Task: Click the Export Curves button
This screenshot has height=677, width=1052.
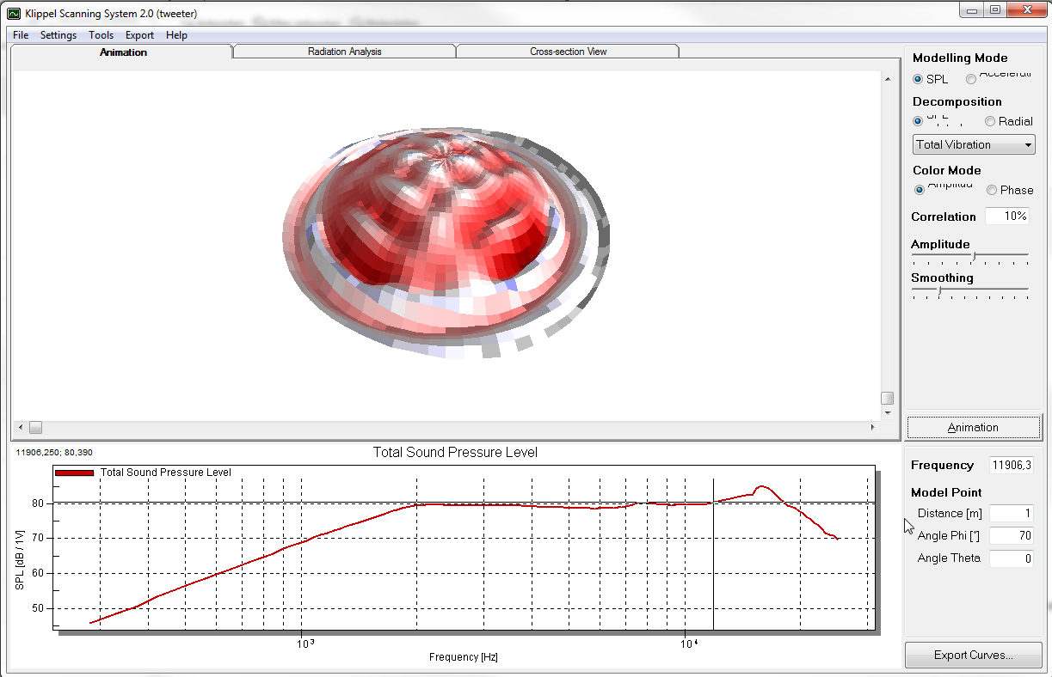Action: coord(973,655)
